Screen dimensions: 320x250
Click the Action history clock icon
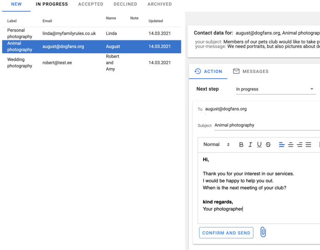197,71
